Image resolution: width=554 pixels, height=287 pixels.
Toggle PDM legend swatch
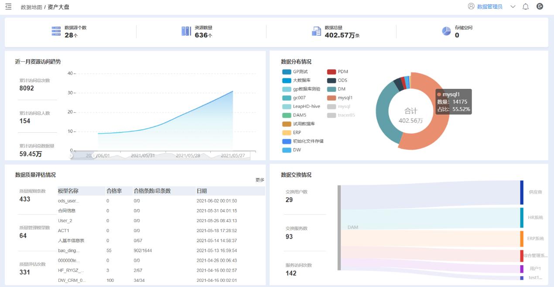(332, 72)
